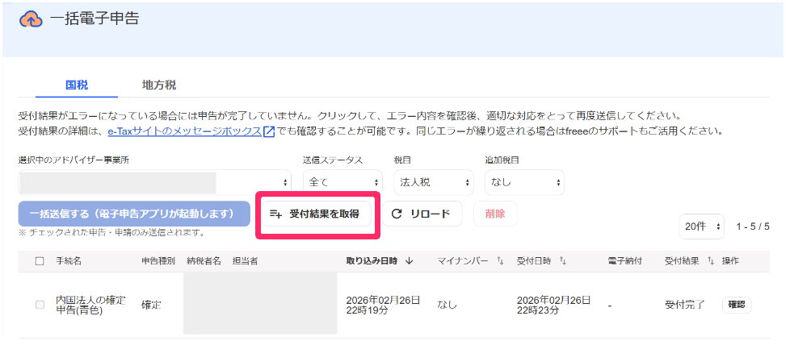Open the 税目 dropdown showing 法人税
This screenshot has width=790, height=341.
coord(434,182)
